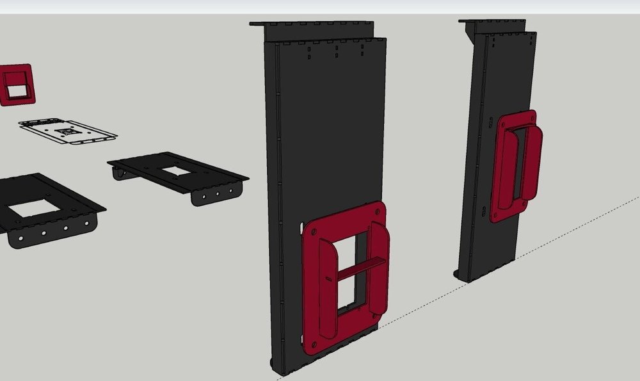The width and height of the screenshot is (640, 381).
Task: Click the slot marks near center panel top
Action: [x=337, y=51]
